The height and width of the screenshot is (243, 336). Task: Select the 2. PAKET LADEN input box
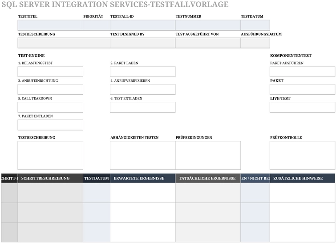[143, 72]
